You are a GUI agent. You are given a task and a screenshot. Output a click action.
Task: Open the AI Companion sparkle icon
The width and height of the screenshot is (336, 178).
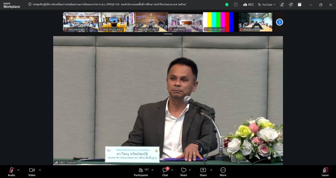pyautogui.click(x=291, y=5)
